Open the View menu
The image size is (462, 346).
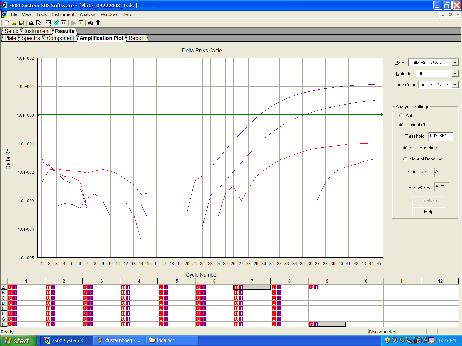pyautogui.click(x=26, y=14)
